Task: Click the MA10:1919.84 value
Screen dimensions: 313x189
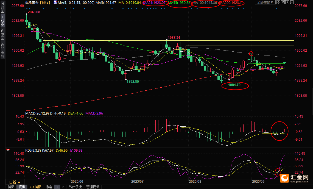Action: (130, 2)
